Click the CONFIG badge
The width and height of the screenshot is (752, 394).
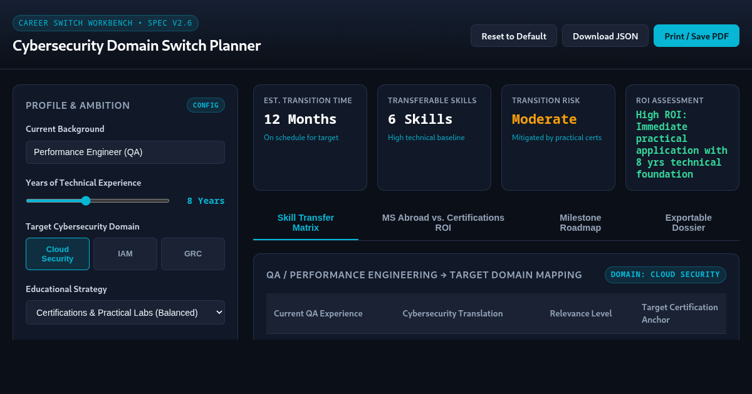coord(206,105)
